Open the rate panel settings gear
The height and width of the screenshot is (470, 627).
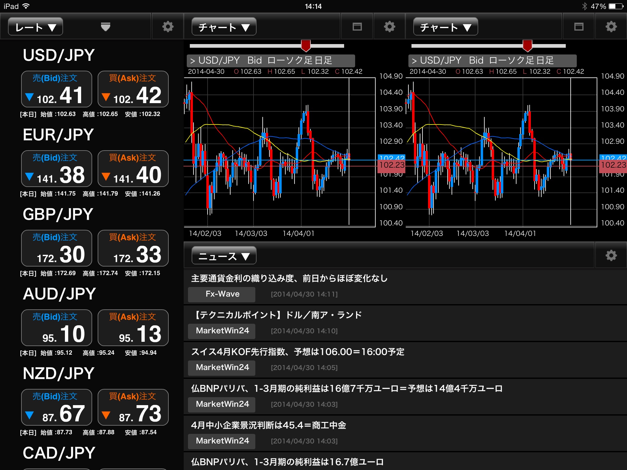tap(168, 27)
